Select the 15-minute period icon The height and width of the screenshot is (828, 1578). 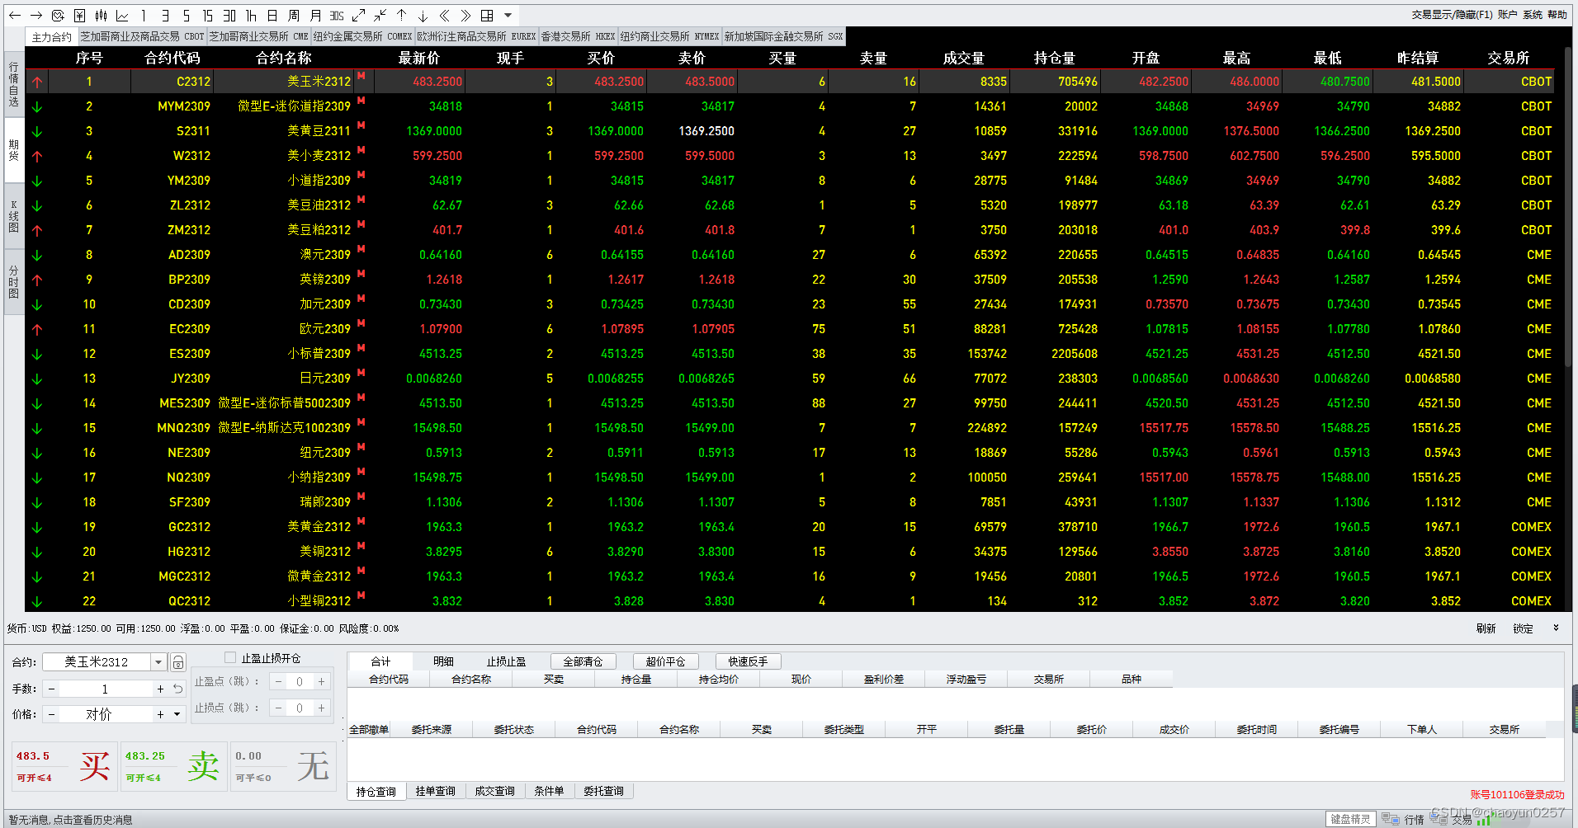(x=208, y=15)
